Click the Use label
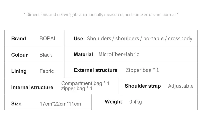This screenshot has width=202, height=128. 78,39
